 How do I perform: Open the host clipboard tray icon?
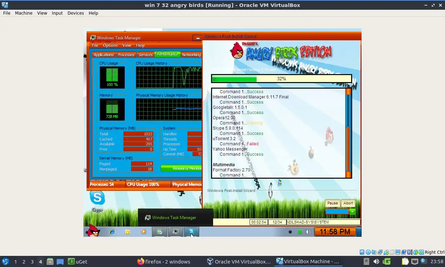click(x=405, y=261)
